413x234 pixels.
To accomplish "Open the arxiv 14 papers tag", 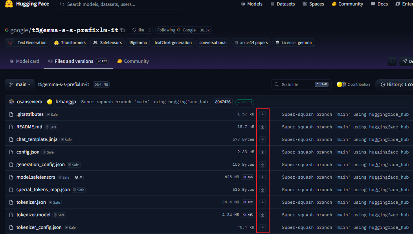I will (x=251, y=43).
